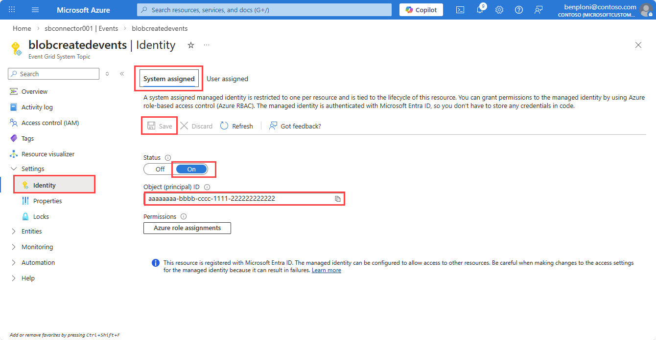Open the notifications bell
Image resolution: width=656 pixels, height=340 pixels.
[480, 10]
